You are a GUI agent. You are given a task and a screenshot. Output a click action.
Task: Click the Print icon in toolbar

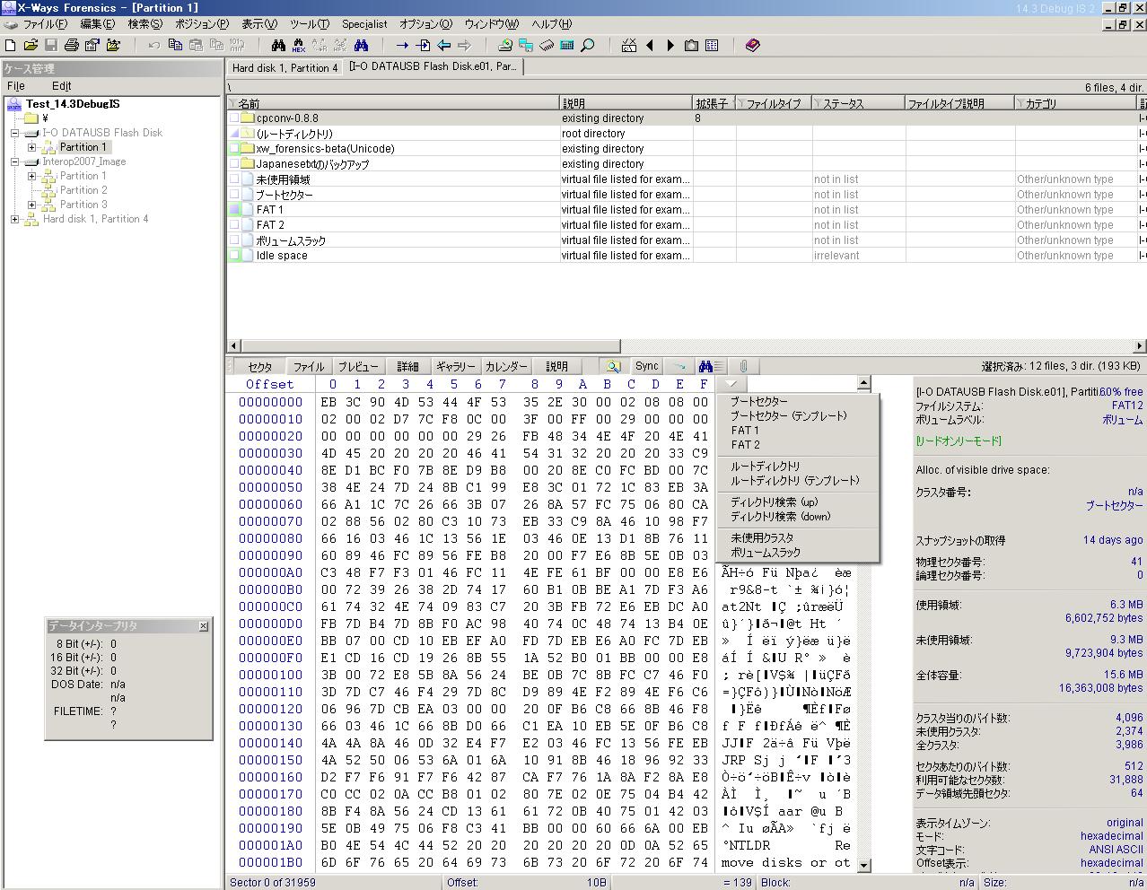click(72, 45)
